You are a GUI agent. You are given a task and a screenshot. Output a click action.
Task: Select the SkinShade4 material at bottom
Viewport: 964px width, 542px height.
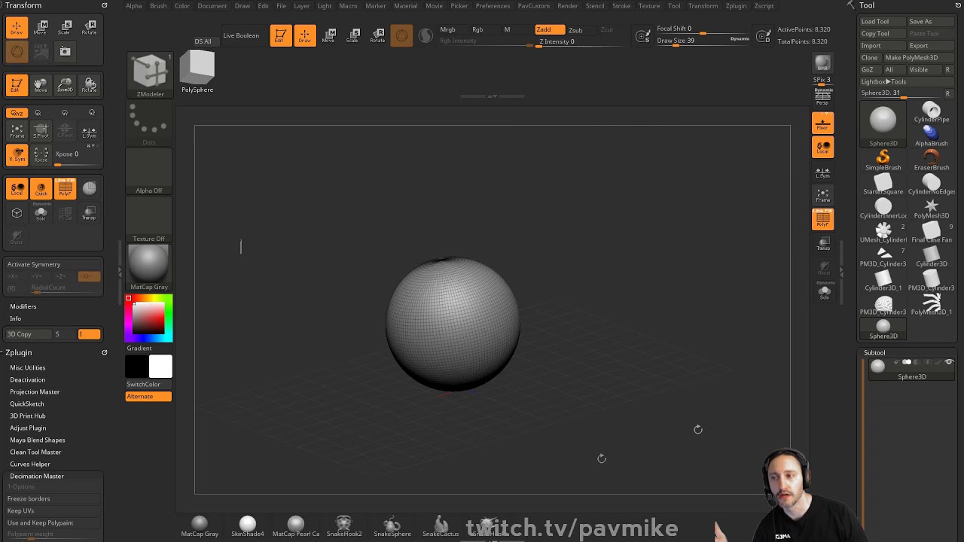click(x=248, y=526)
